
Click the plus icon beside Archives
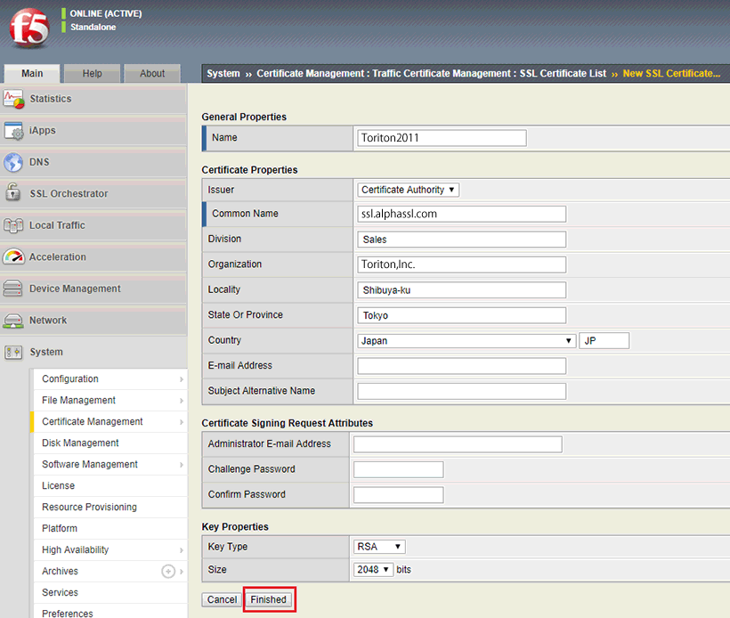(x=168, y=571)
